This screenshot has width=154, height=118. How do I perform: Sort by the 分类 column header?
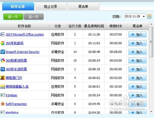click(58, 26)
